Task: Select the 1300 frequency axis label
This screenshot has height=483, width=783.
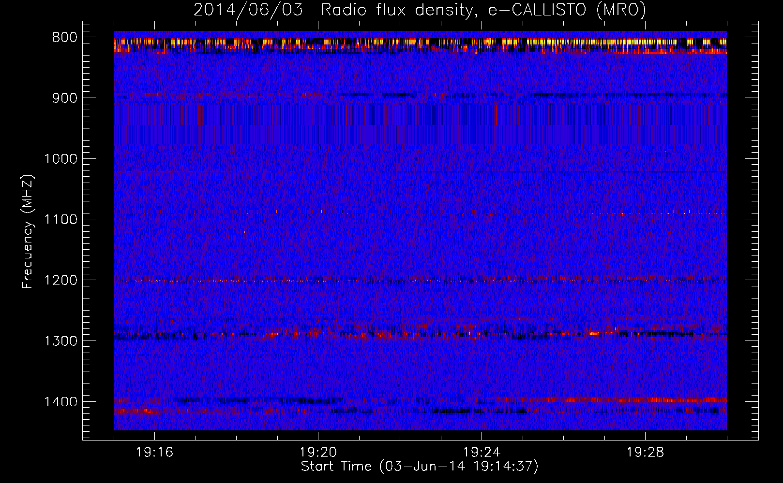Action: coord(60,341)
